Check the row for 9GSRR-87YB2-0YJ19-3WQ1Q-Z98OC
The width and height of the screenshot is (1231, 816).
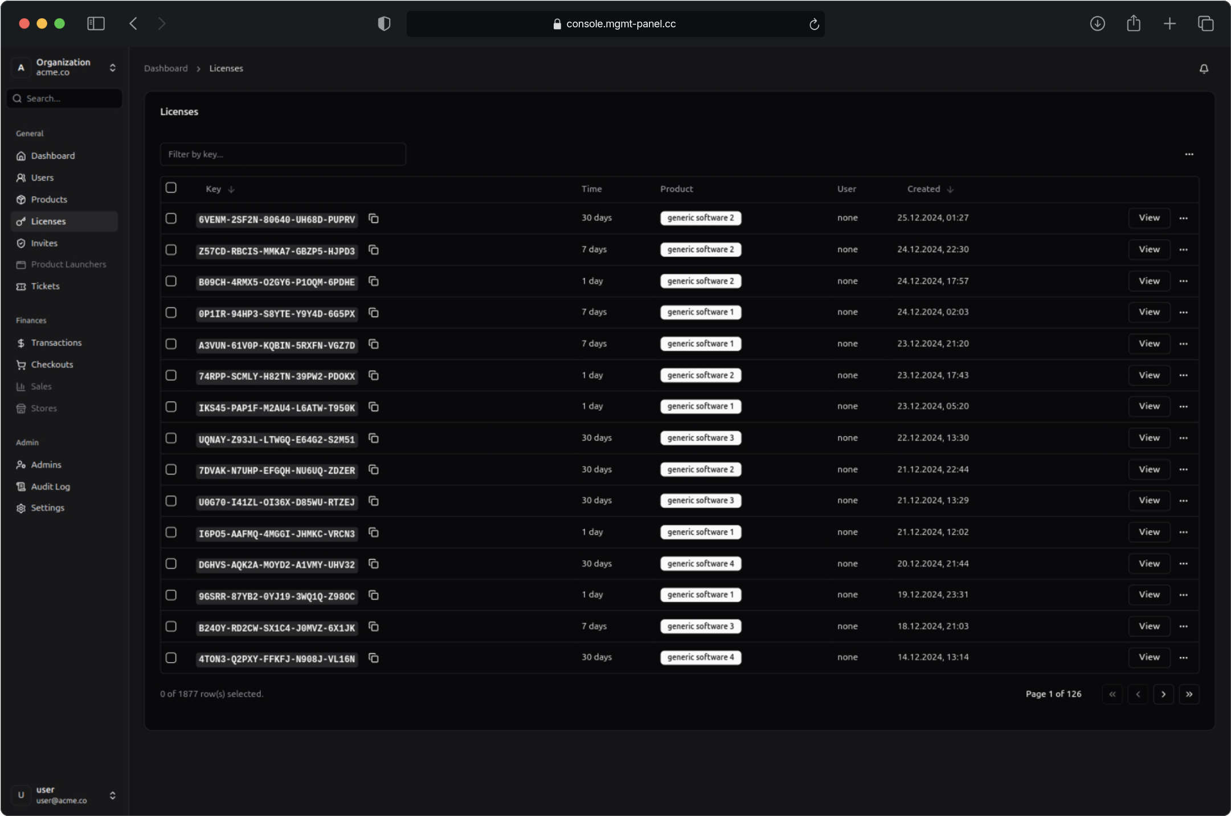point(171,594)
